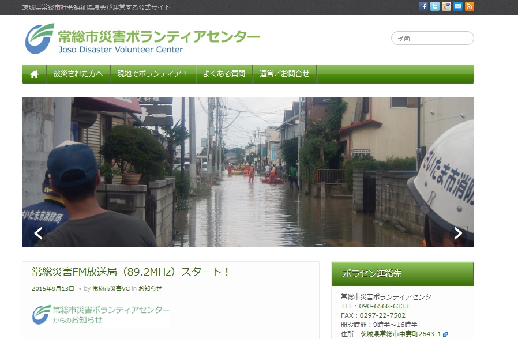Click the blue email envelope icon
Image resolution: width=518 pixels, height=339 pixels.
pyautogui.click(x=458, y=6)
